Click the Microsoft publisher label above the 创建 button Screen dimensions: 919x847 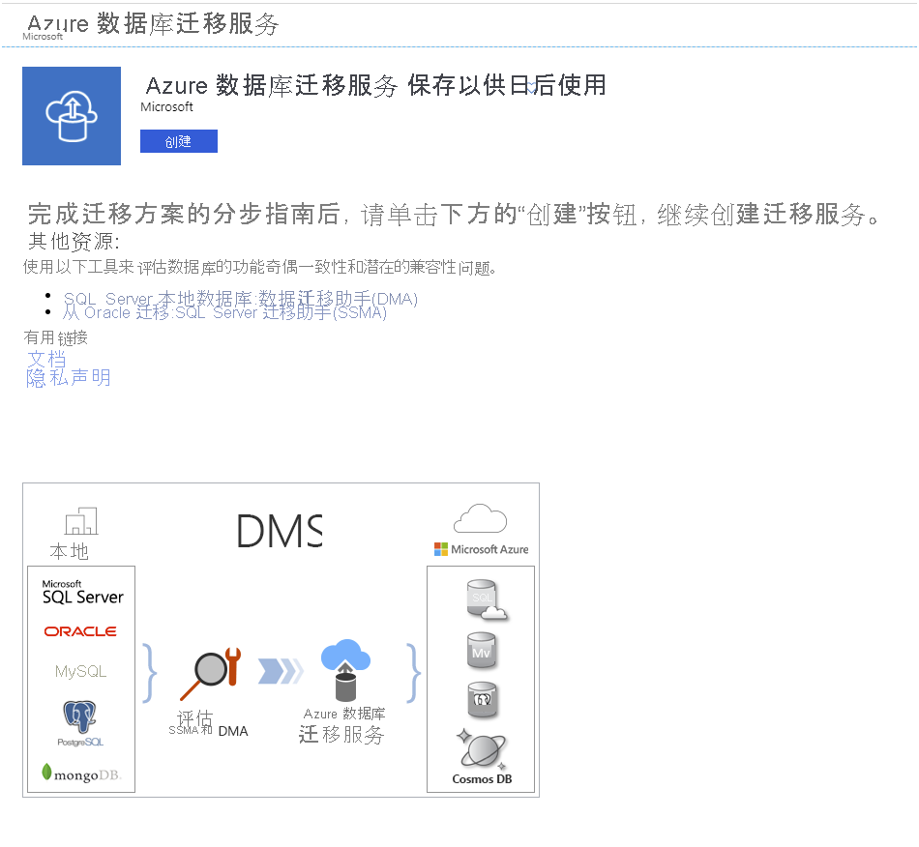click(167, 106)
